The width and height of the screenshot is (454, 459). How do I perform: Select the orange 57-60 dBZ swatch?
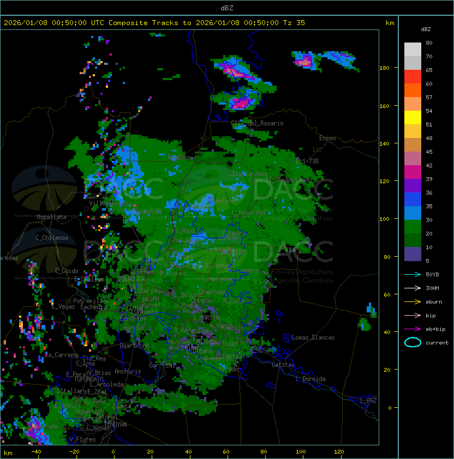(413, 90)
